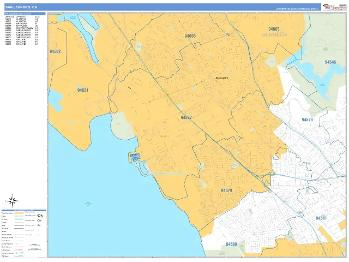Viewport: 349px width, 262px height.
Task: Click the green Toll Roads legend line sample
Action: coord(19,256)
